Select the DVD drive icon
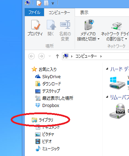Viewport: 129px width, 156px height. (x=117, y=111)
